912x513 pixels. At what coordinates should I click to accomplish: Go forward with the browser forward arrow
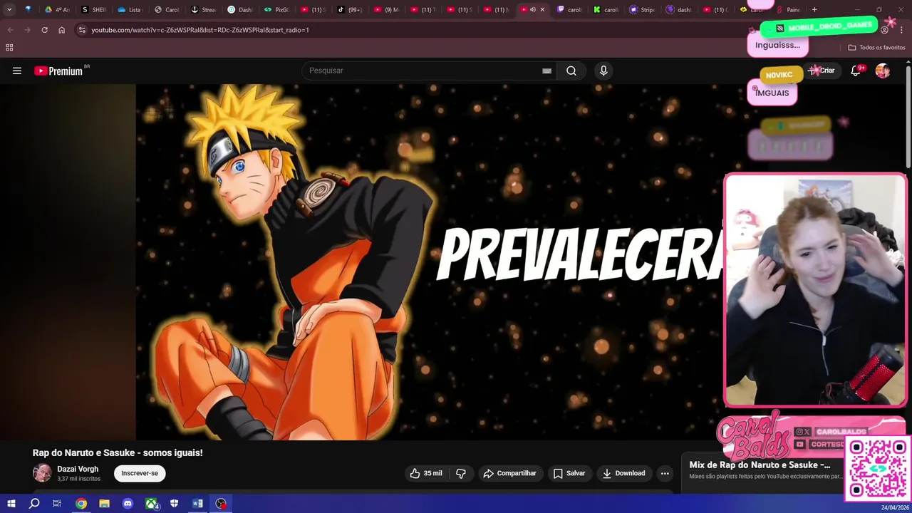click(x=27, y=30)
